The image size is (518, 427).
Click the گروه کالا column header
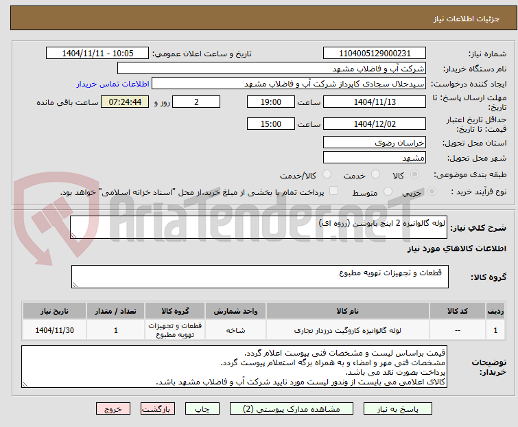[x=175, y=311]
